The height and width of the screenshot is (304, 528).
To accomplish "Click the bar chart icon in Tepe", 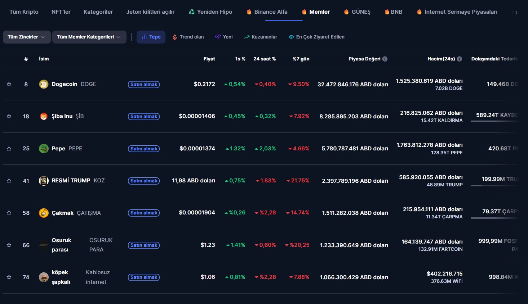I will pos(144,37).
